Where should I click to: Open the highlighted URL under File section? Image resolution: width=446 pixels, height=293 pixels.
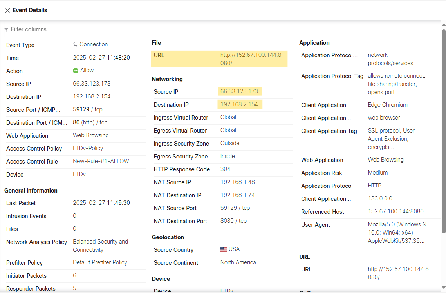point(251,59)
